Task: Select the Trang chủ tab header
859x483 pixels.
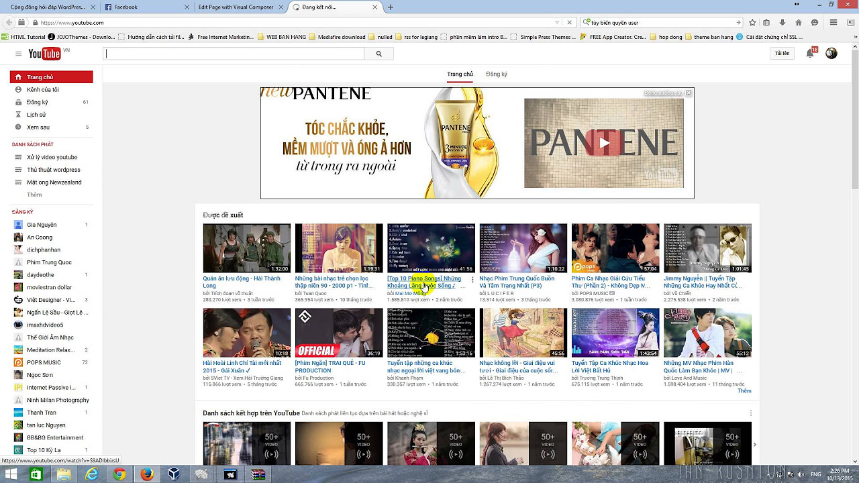Action: (x=460, y=74)
